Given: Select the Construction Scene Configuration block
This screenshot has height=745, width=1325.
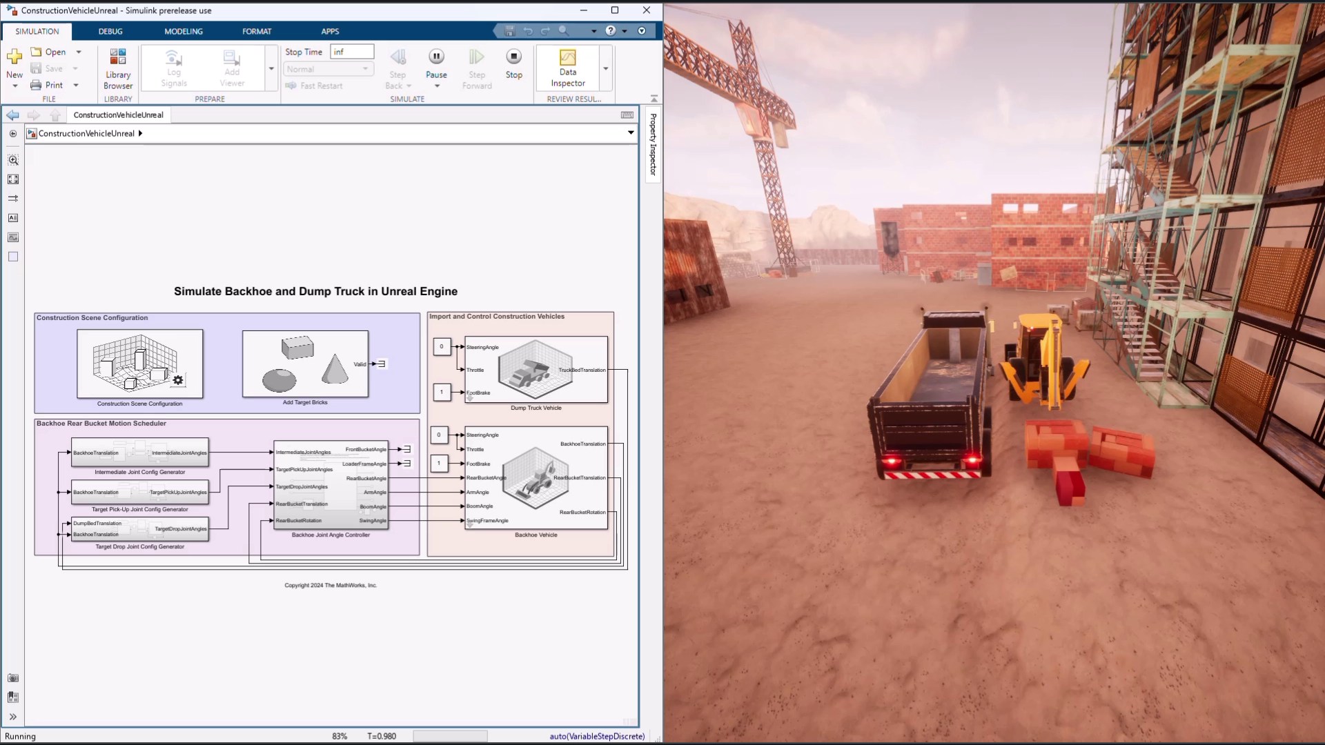Looking at the screenshot, I should [140, 364].
